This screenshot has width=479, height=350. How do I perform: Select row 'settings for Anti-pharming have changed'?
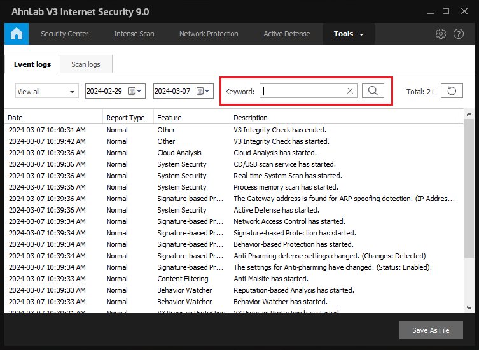pos(234,267)
